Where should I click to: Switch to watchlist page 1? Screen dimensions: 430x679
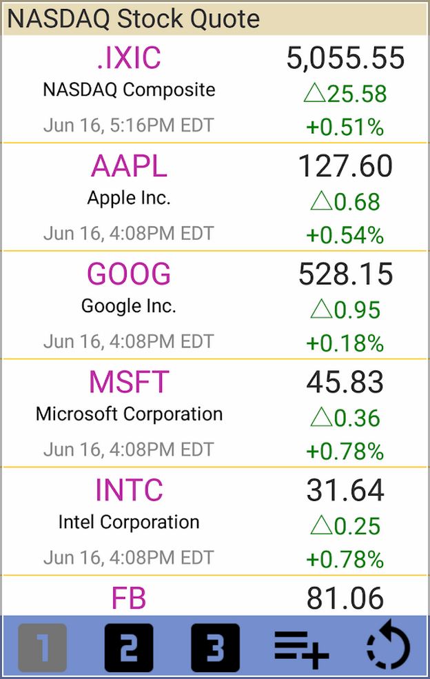43,647
